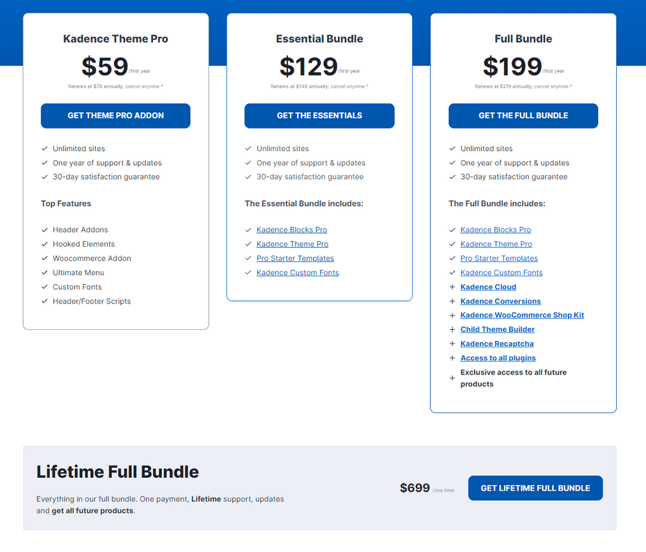Click the Kadence Theme Pro link in Essential Bundle

click(x=292, y=244)
